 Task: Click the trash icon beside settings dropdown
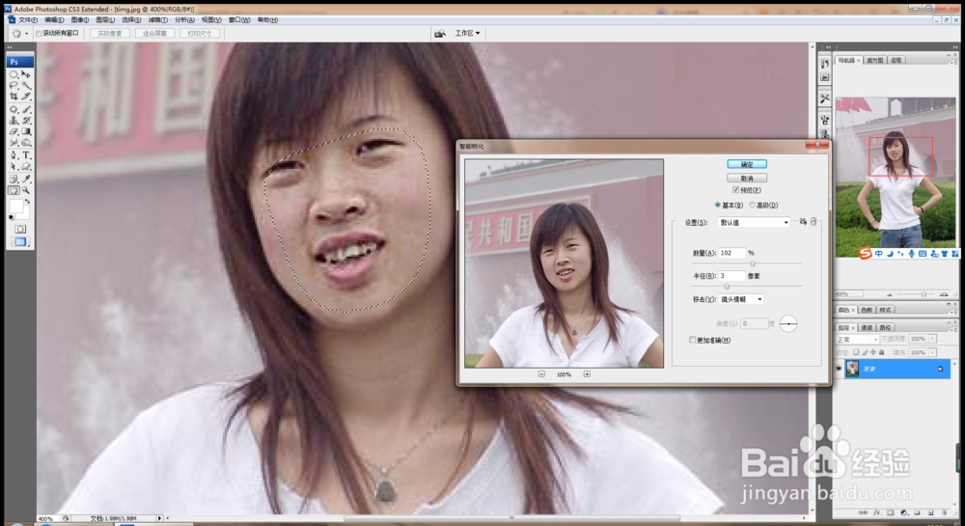pos(813,221)
